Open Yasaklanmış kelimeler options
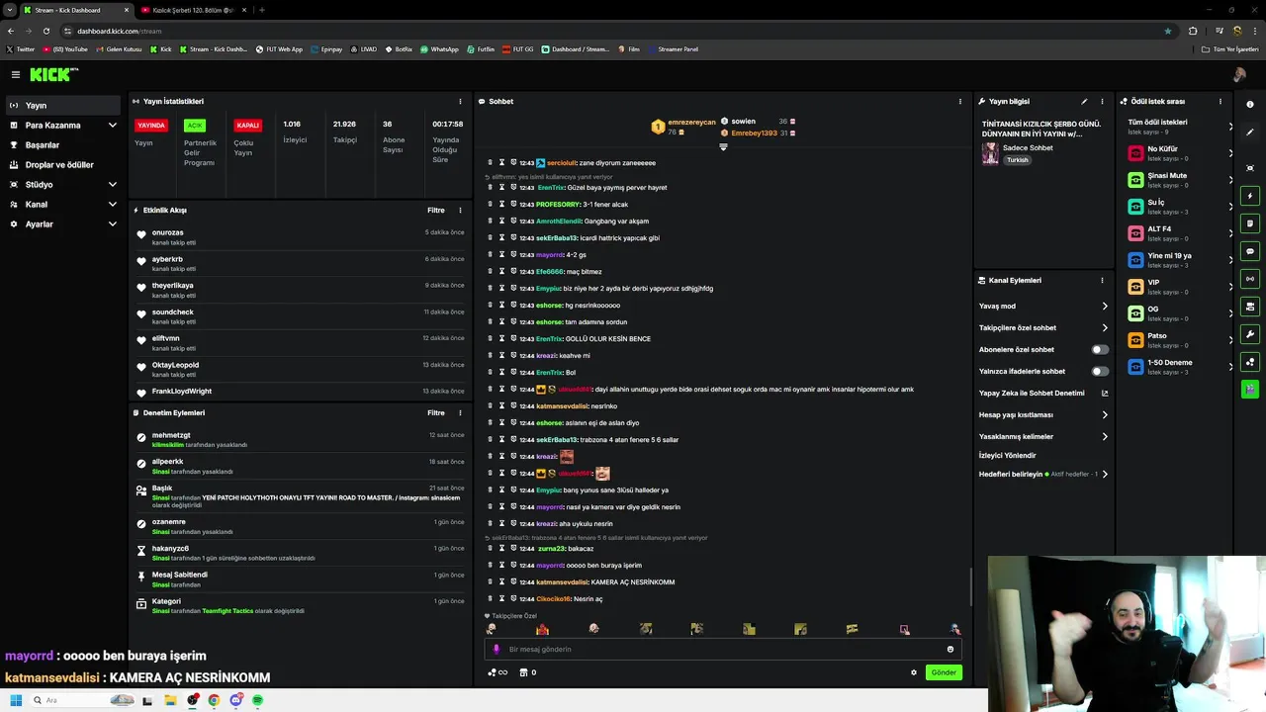Screen dimensions: 1266x712 (x=1105, y=436)
